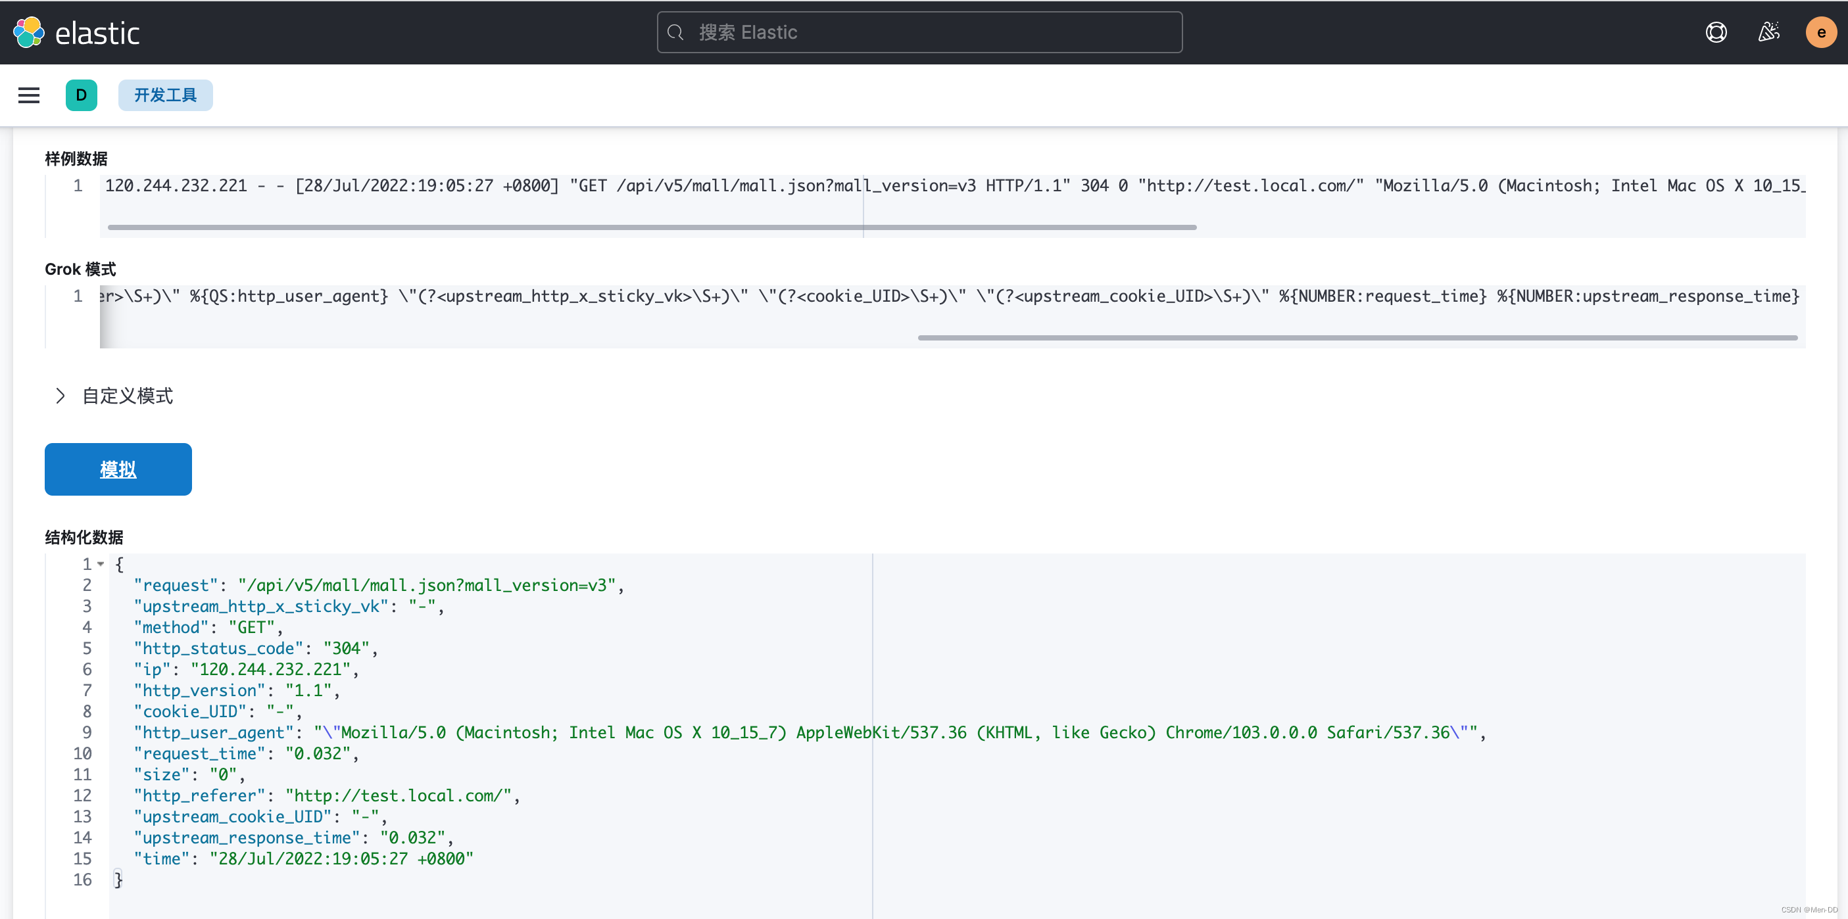Select the 开发工具 breadcrumb tab

coord(165,95)
